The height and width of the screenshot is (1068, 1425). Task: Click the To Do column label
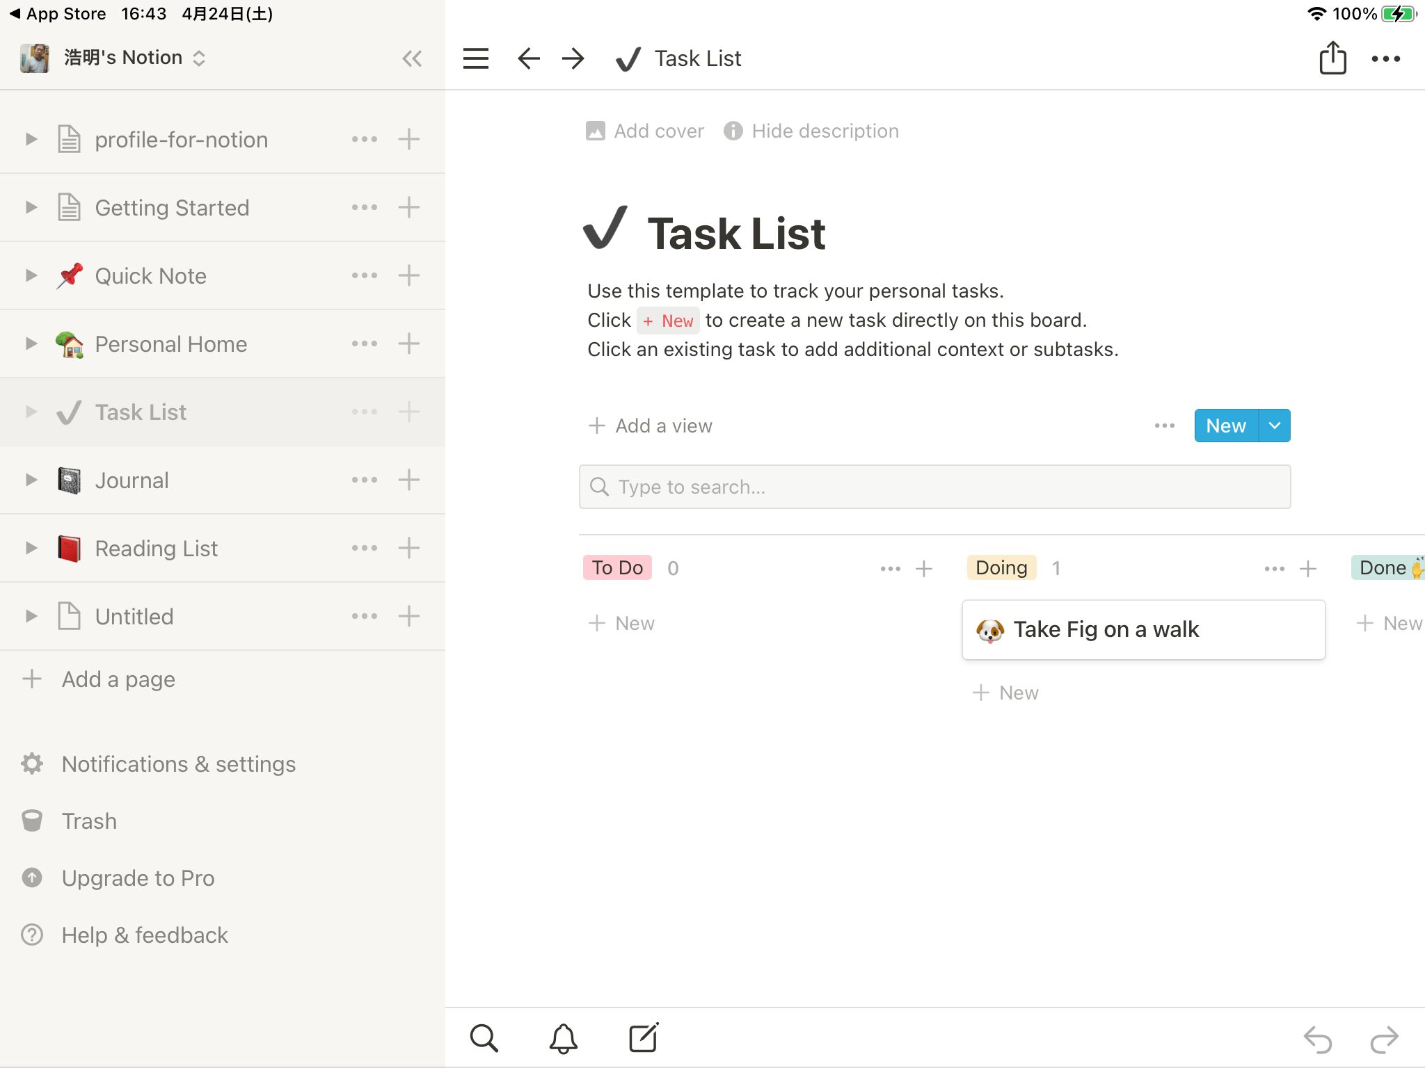tap(618, 567)
